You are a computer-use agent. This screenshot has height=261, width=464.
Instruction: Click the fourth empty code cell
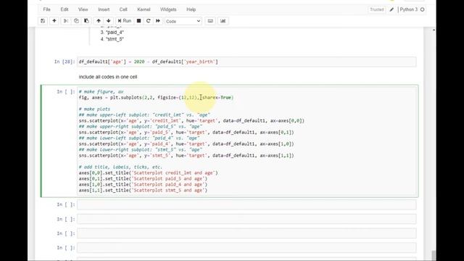point(246,248)
